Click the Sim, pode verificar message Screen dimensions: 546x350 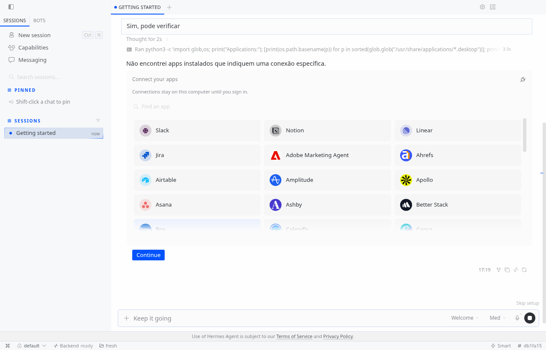(x=327, y=26)
